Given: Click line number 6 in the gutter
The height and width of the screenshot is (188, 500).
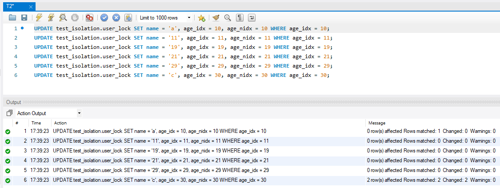Looking at the screenshot, I should pos(16,75).
